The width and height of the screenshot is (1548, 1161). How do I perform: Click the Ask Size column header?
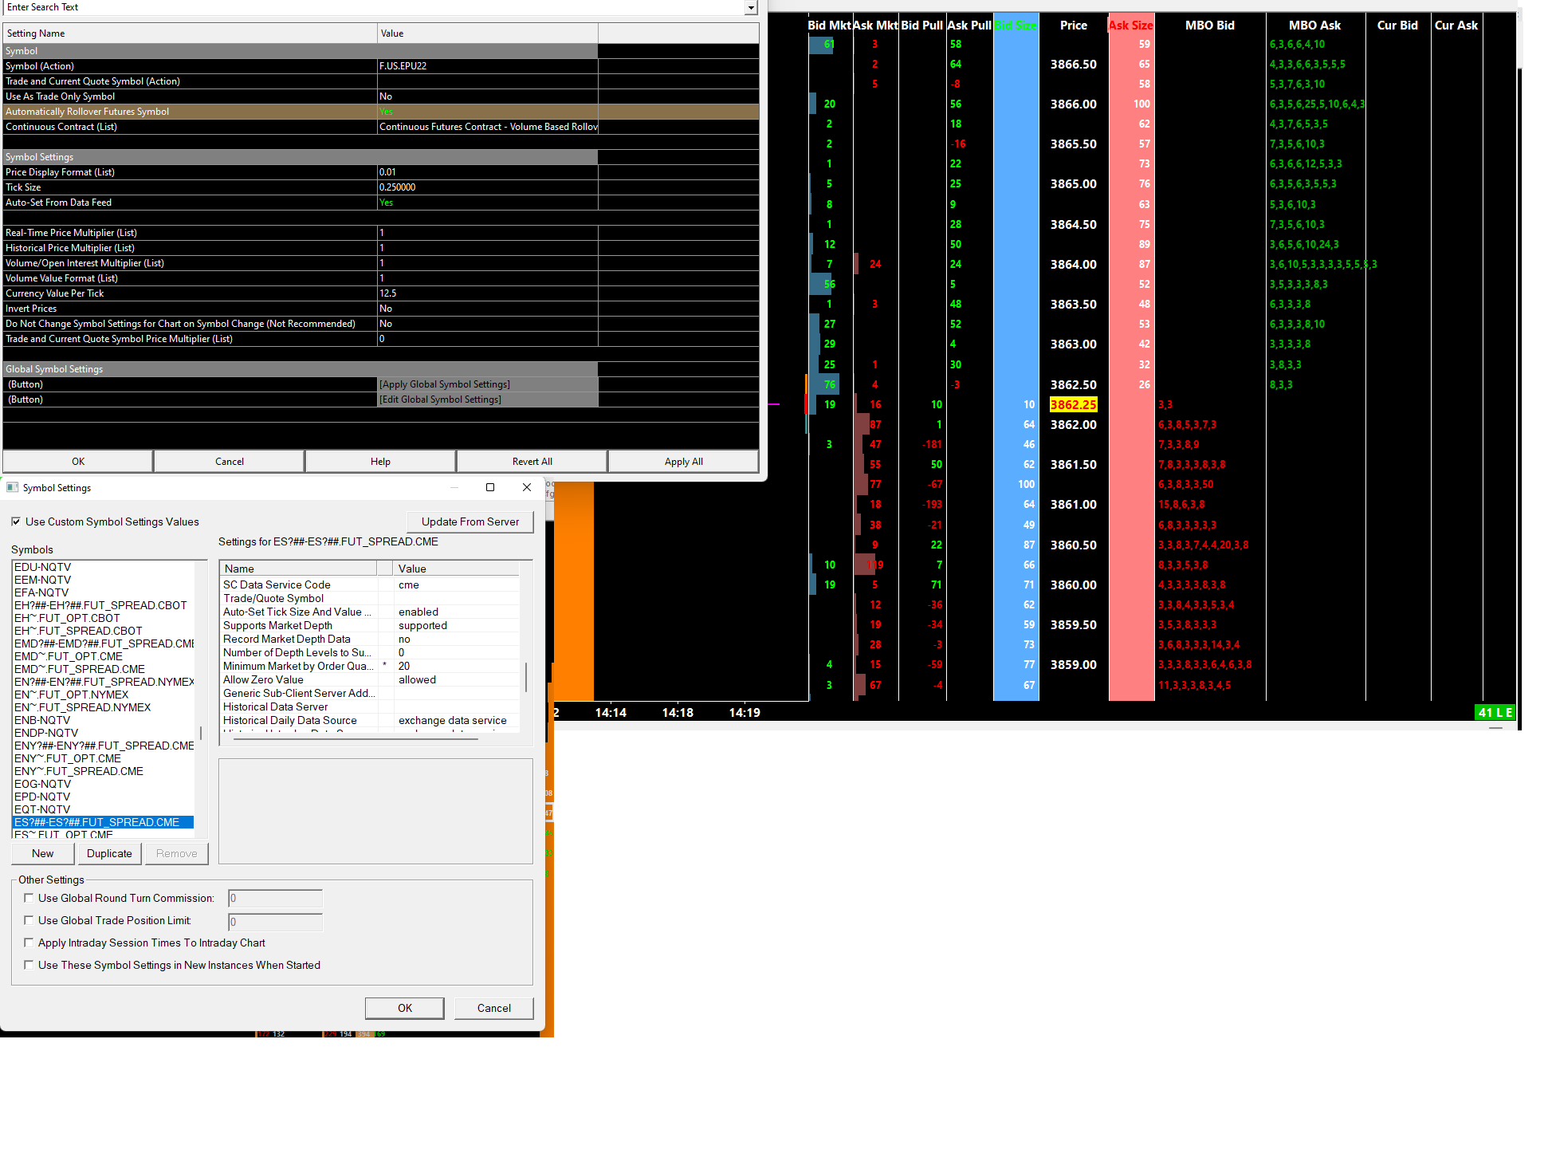click(x=1130, y=26)
